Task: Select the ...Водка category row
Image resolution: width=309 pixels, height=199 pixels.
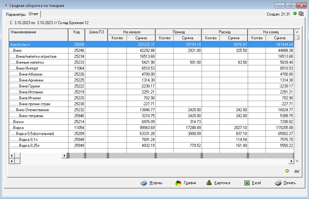Action: click(38, 127)
